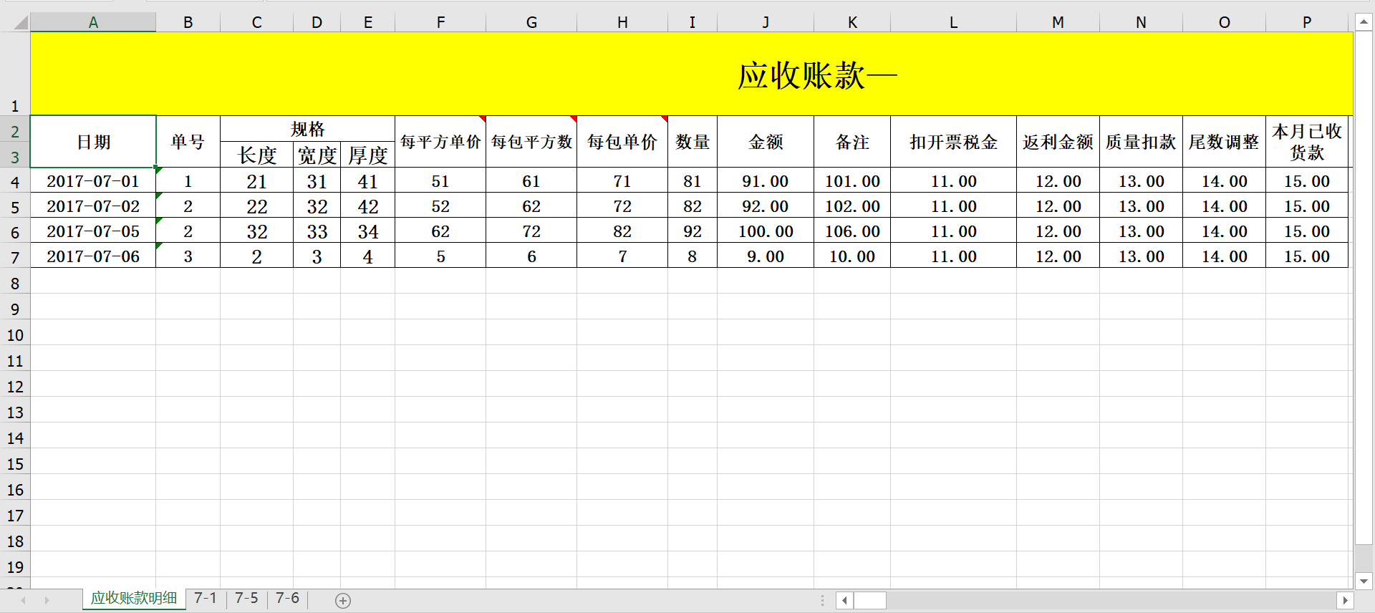
Task: Select row 1 header
Action: (x=15, y=74)
